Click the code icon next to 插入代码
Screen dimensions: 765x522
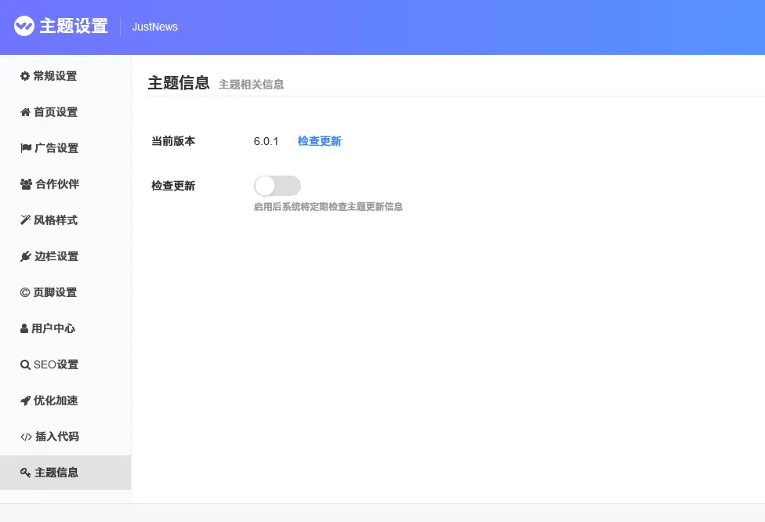(25, 437)
